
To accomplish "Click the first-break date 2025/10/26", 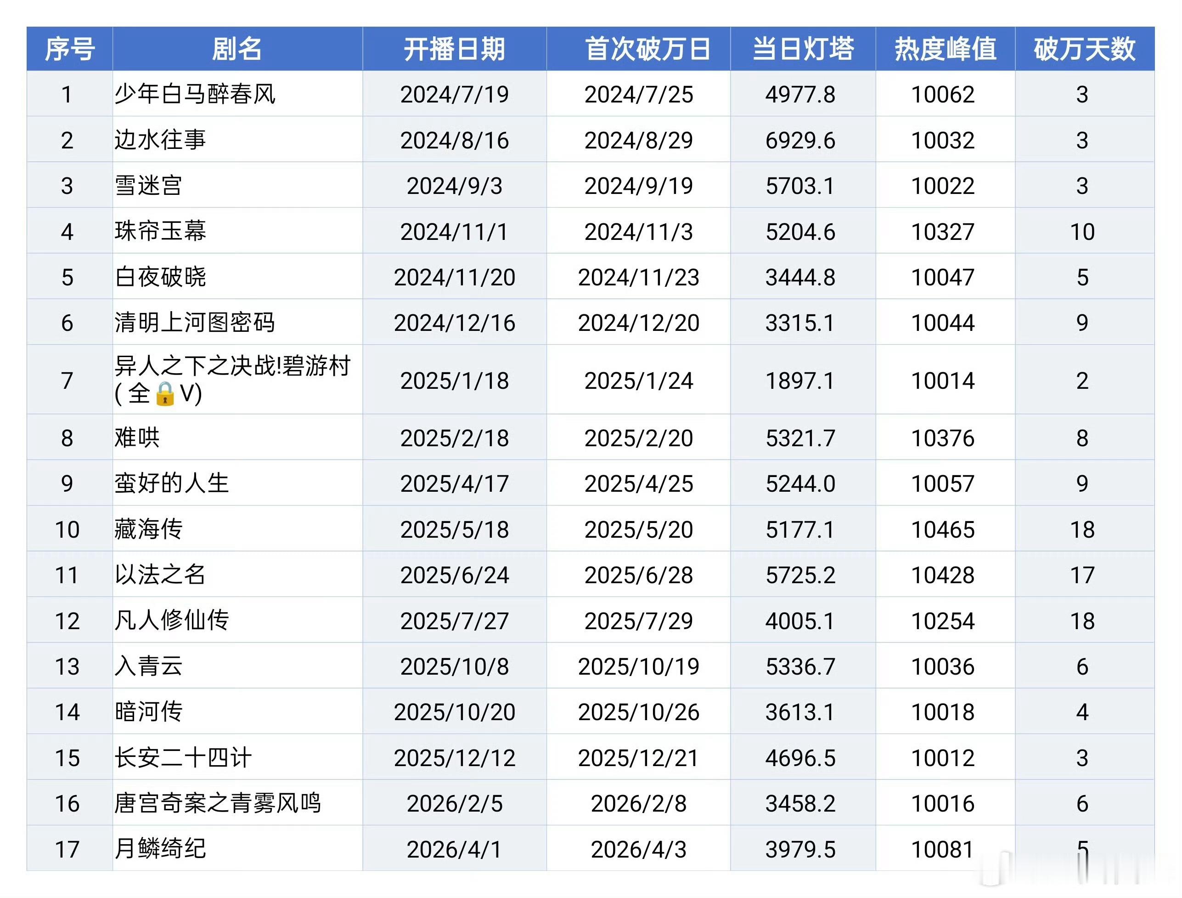I will click(x=639, y=712).
